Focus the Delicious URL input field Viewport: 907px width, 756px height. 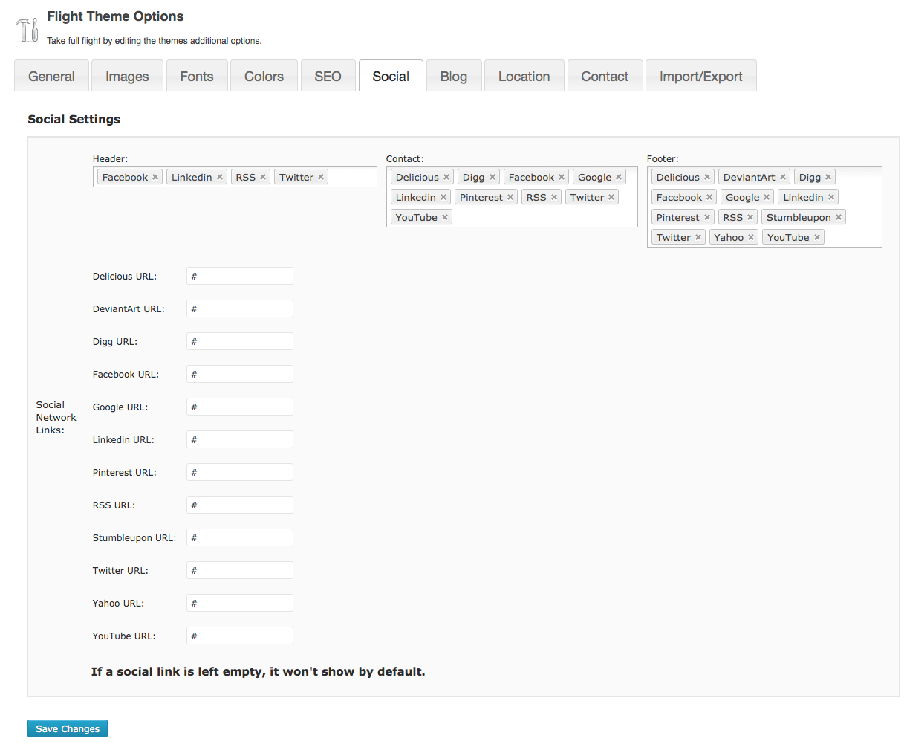tap(239, 276)
